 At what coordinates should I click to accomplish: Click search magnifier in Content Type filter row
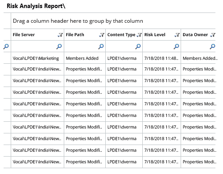tap(138, 46)
